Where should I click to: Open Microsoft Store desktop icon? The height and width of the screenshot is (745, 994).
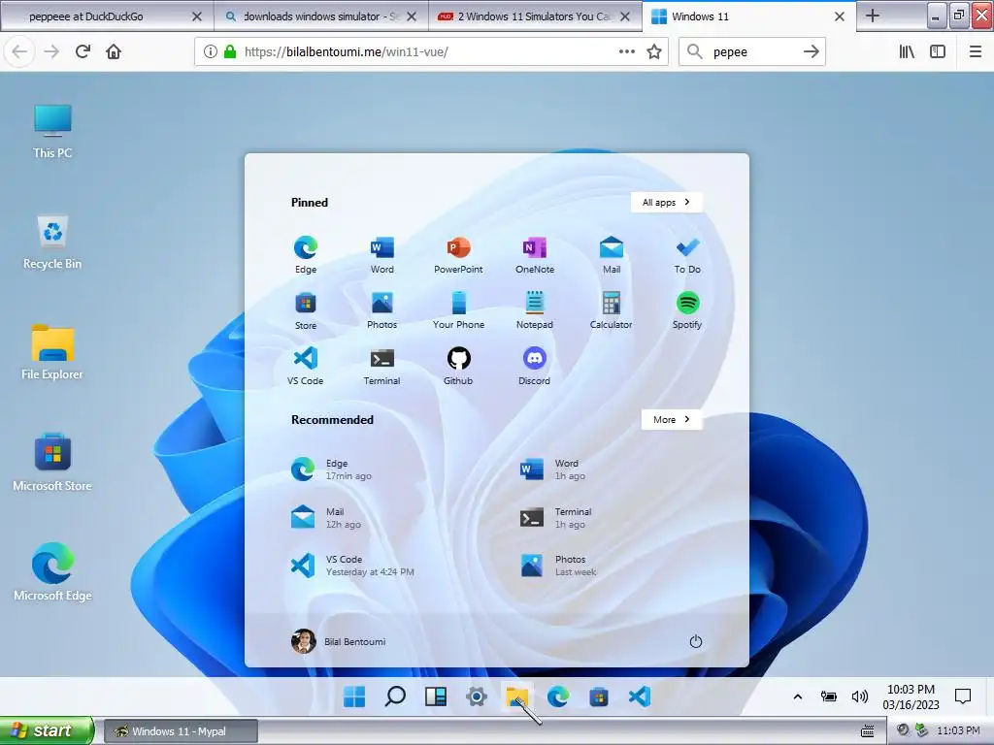pos(52,463)
